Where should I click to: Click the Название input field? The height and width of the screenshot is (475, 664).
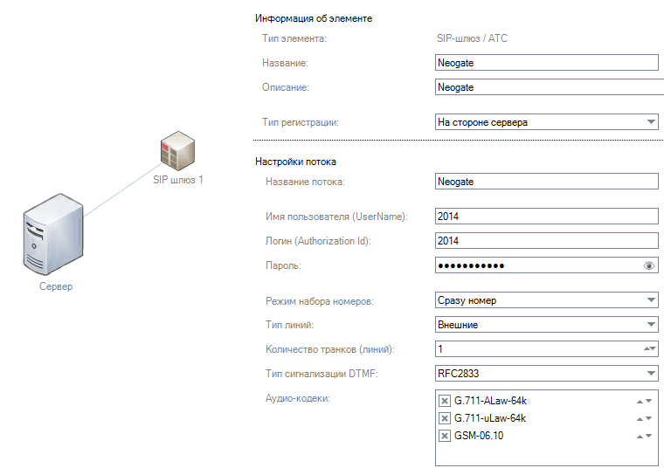[x=547, y=63]
